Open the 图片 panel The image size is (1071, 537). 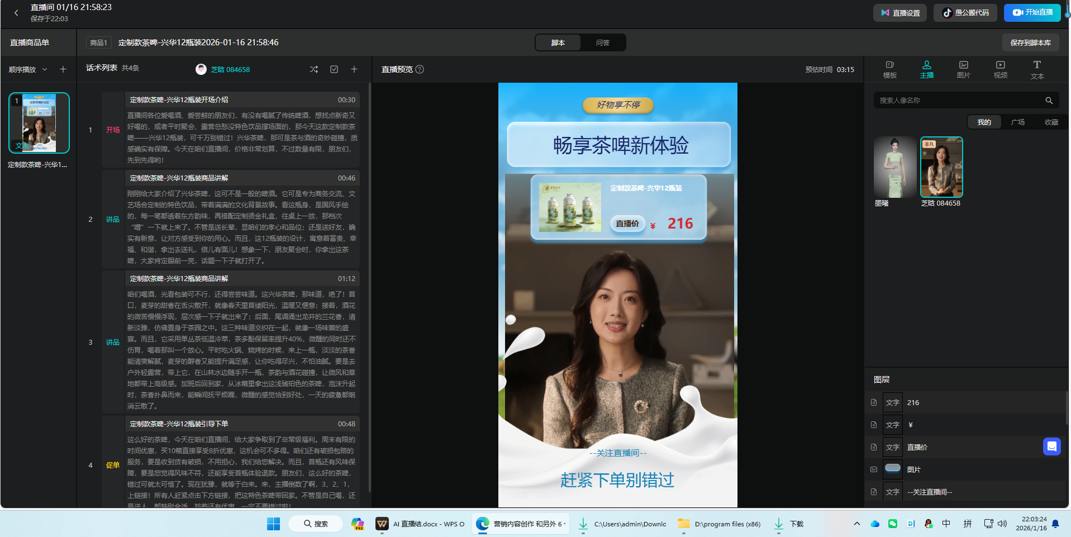click(x=963, y=69)
